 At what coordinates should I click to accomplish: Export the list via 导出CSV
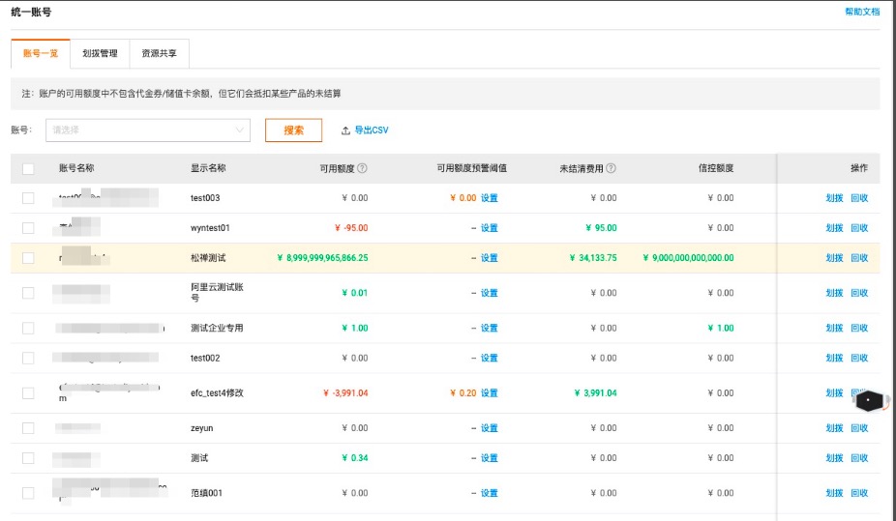click(x=372, y=130)
